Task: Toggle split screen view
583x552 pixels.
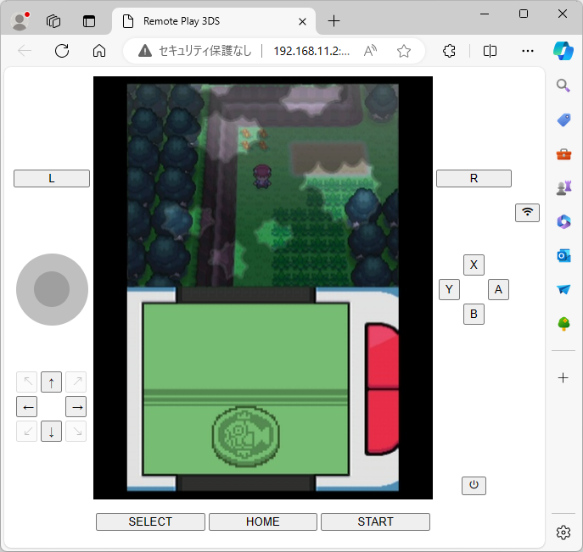Action: (490, 51)
